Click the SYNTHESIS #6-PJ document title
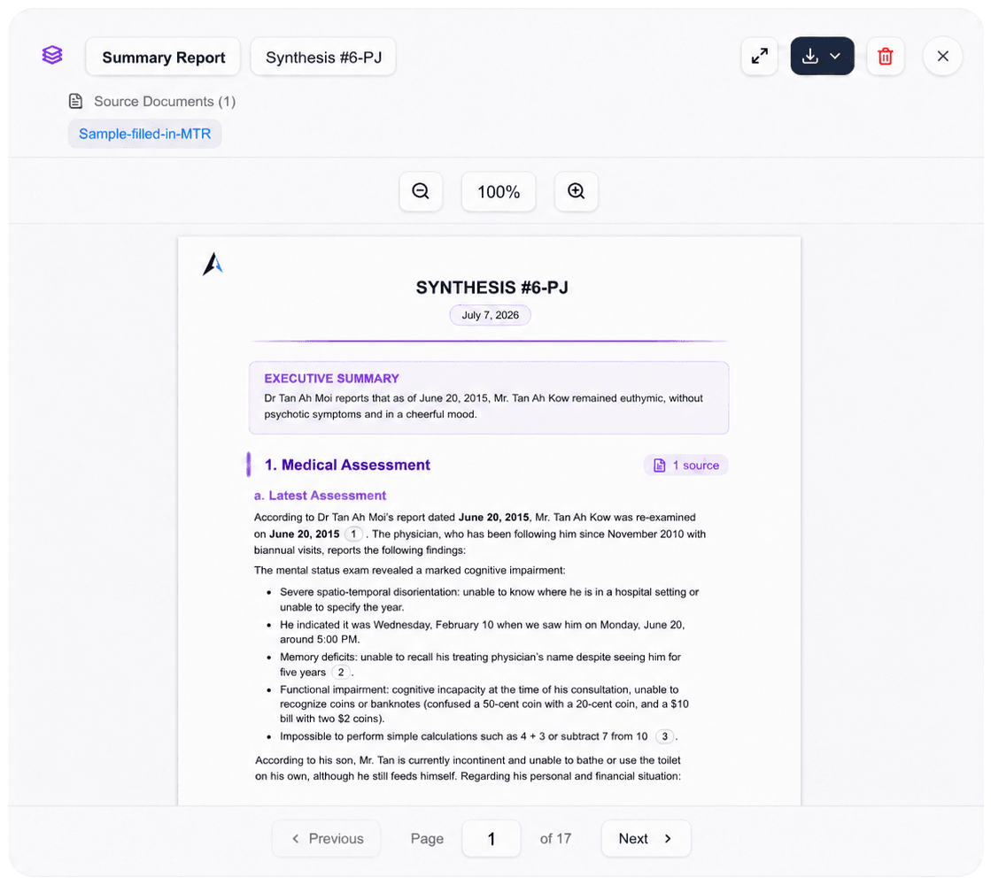The image size is (991, 885). point(492,288)
